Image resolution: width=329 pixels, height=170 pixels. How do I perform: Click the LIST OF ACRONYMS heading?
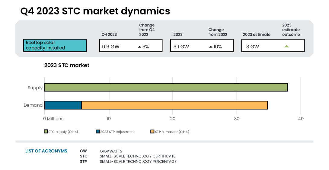point(46,151)
